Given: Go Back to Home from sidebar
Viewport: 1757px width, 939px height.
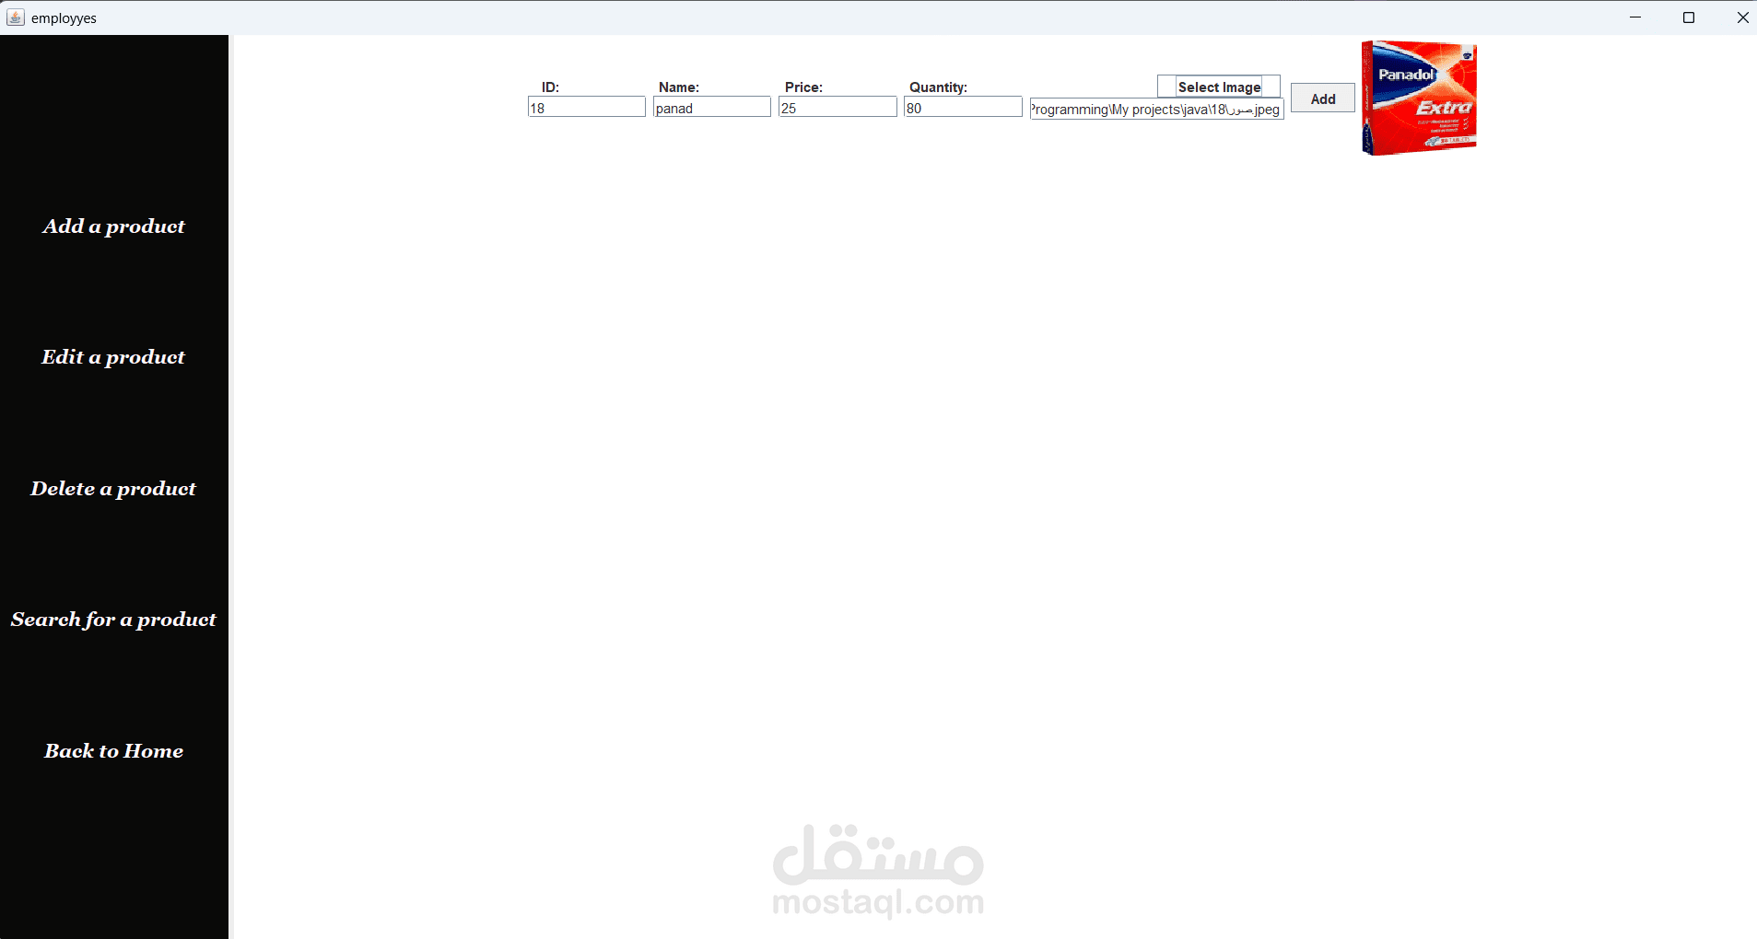Looking at the screenshot, I should click(x=113, y=751).
